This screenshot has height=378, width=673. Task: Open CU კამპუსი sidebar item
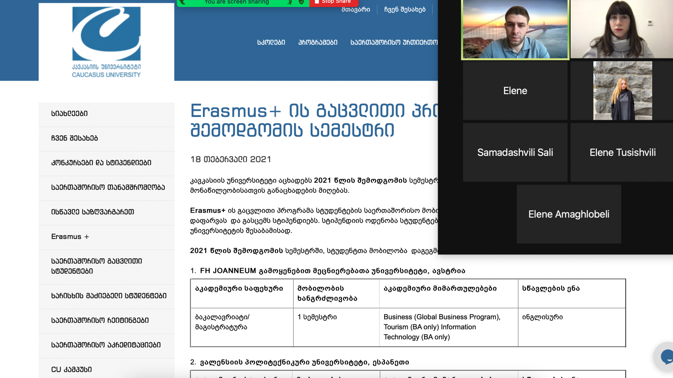coord(106,369)
